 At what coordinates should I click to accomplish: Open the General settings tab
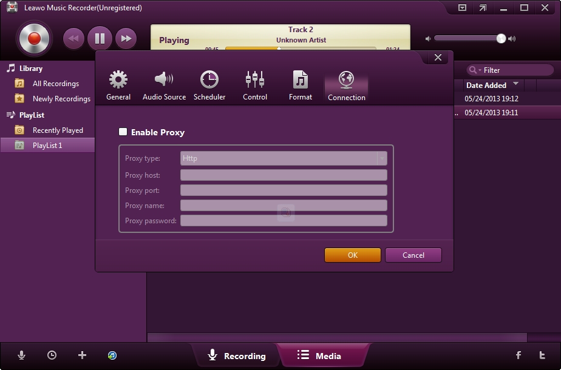click(118, 86)
